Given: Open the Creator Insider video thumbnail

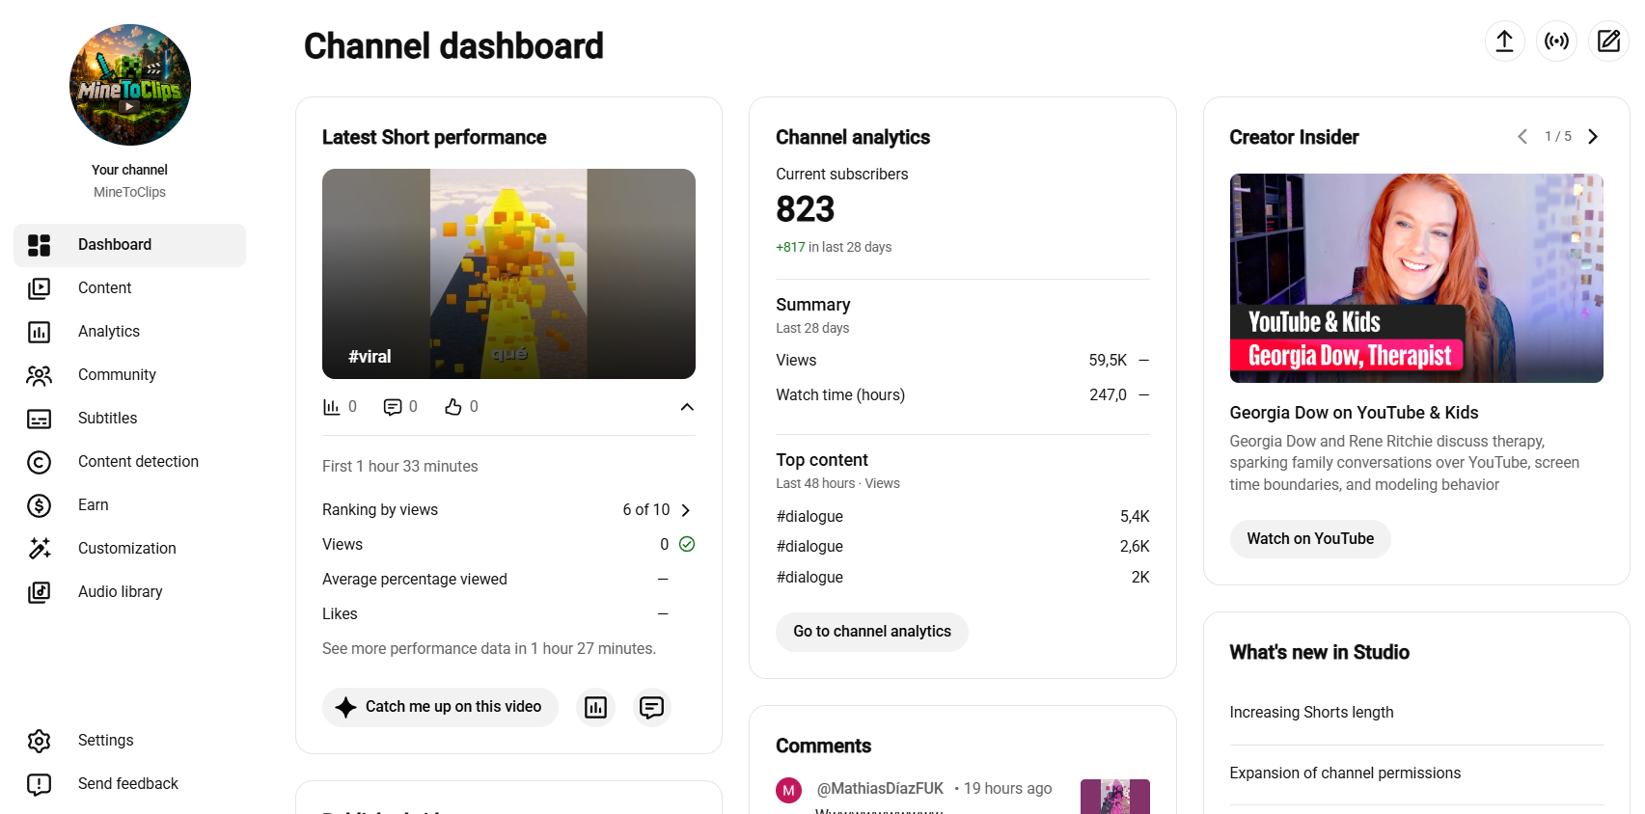Looking at the screenshot, I should 1416,279.
